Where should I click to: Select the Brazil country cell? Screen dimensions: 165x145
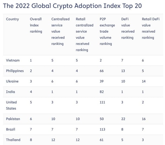[x=11, y=129]
